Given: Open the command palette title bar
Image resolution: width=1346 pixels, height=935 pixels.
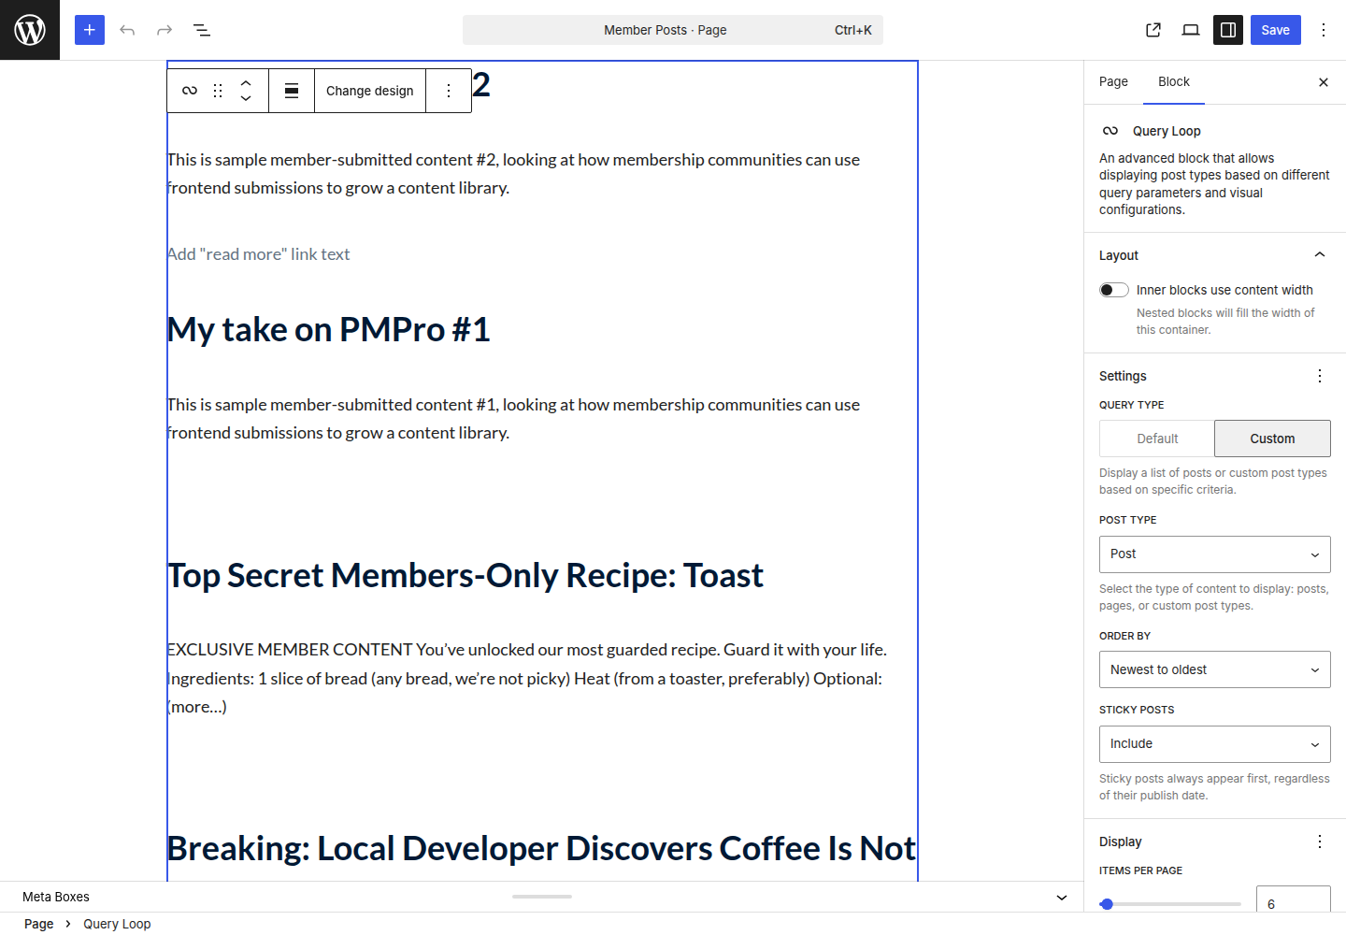Looking at the screenshot, I should coord(673,30).
